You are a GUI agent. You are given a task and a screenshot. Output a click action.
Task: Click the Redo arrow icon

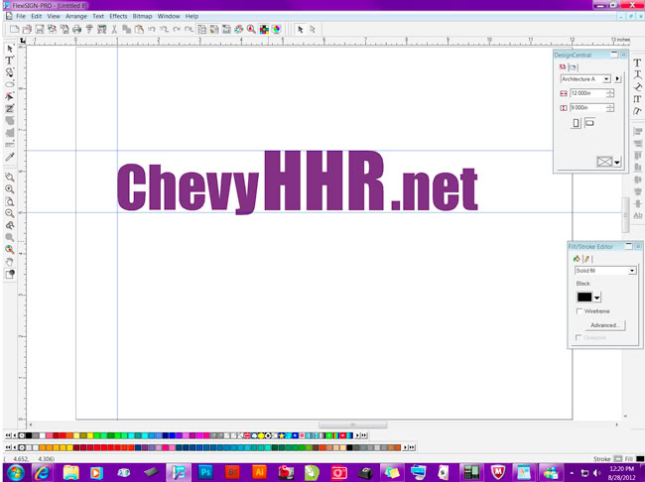coord(177,29)
